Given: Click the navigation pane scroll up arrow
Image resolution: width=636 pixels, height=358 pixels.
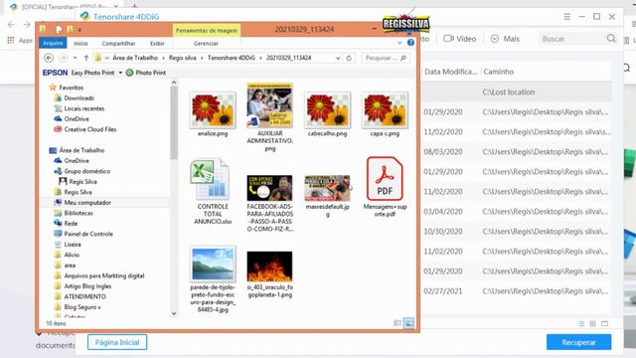Looking at the screenshot, I should (174, 83).
